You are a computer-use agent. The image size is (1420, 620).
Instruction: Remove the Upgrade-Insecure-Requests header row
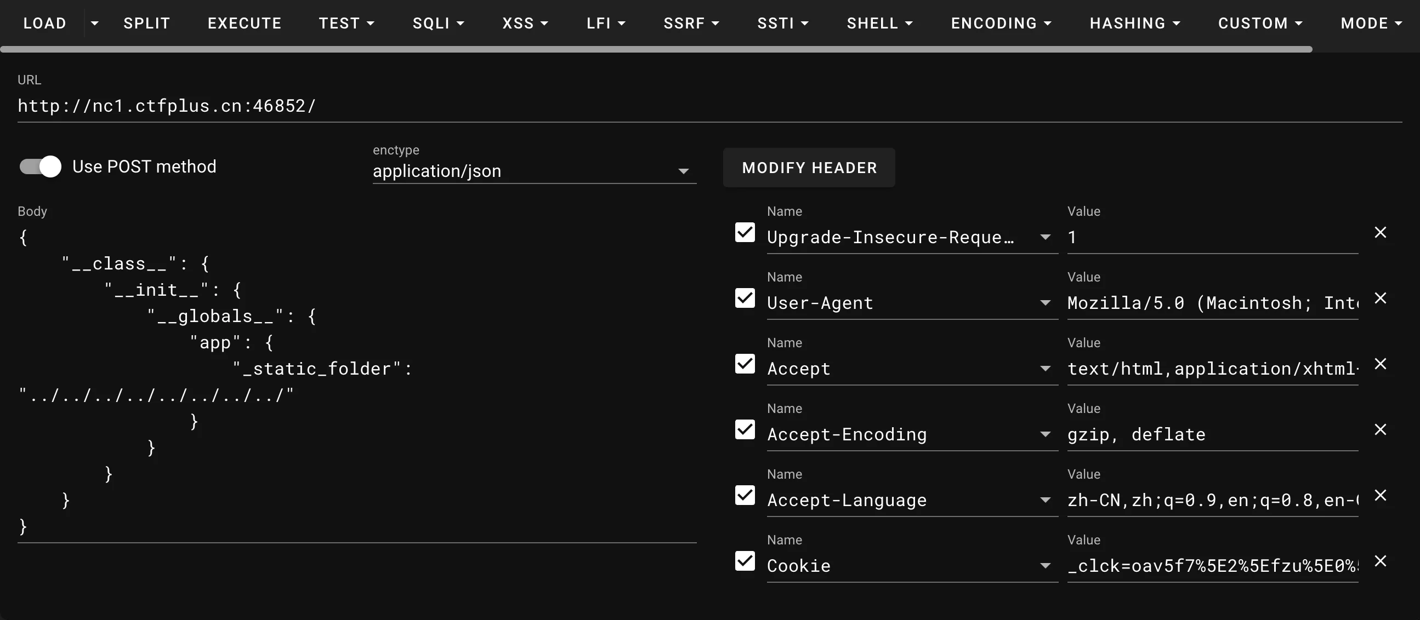(x=1380, y=232)
